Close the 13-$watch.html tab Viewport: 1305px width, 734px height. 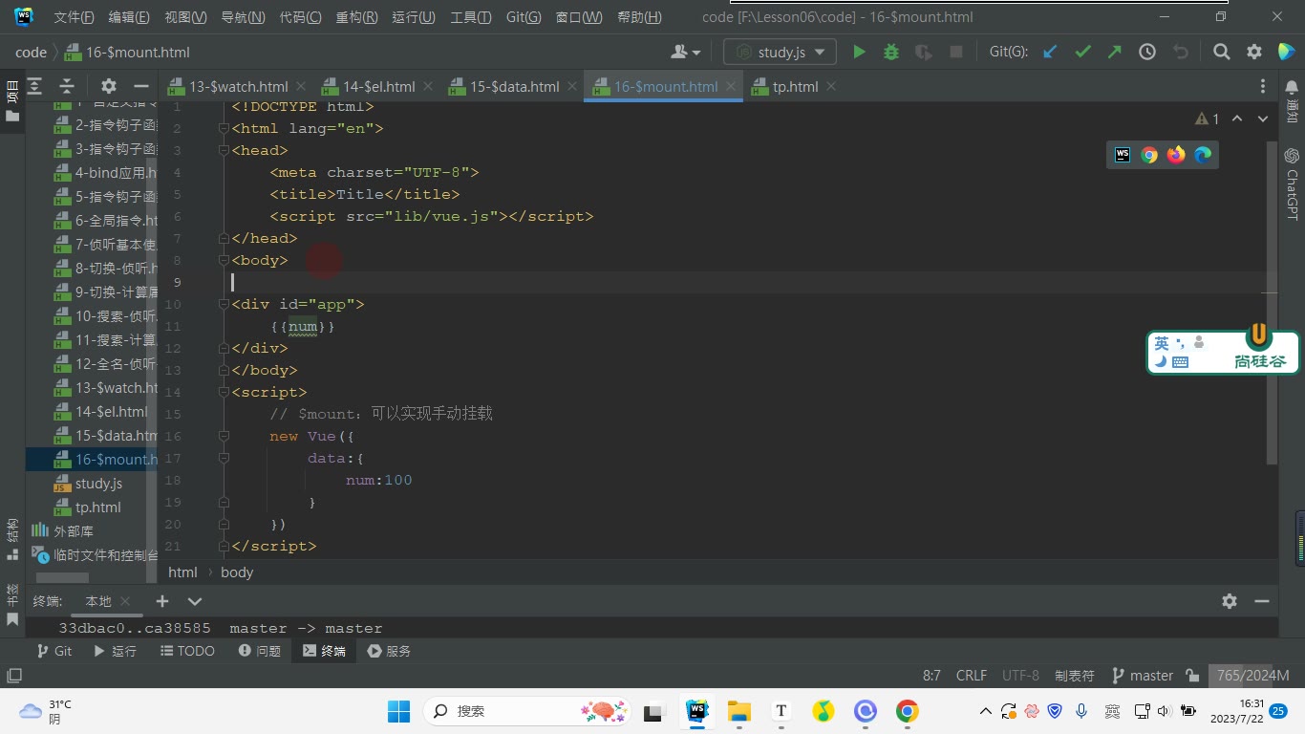(301, 86)
